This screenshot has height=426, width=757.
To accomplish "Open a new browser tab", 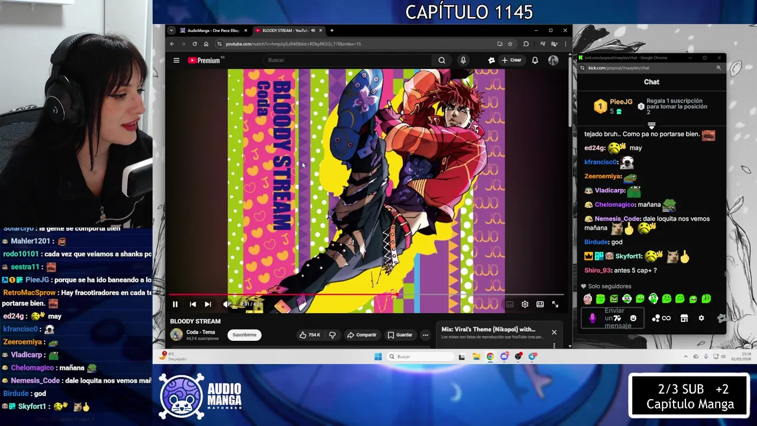I will (332, 30).
